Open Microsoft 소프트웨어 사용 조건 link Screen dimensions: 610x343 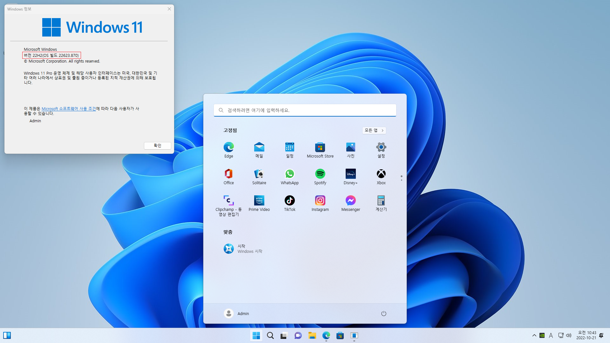pos(69,109)
